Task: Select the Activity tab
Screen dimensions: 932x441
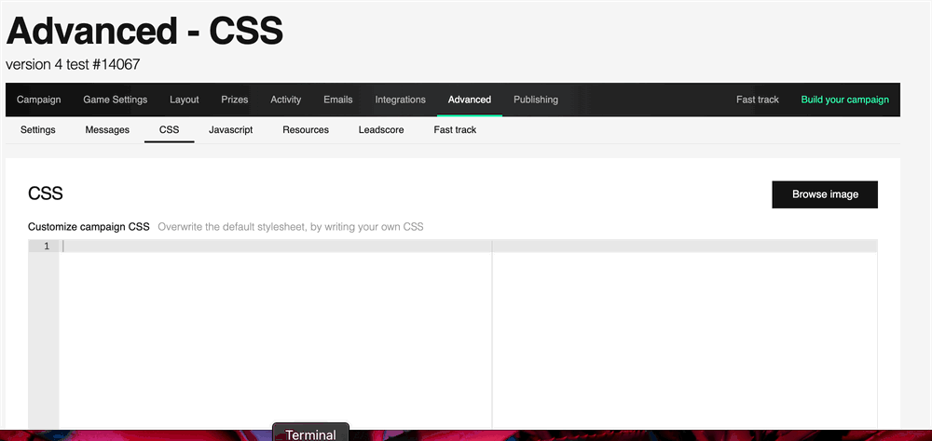Action: (285, 100)
